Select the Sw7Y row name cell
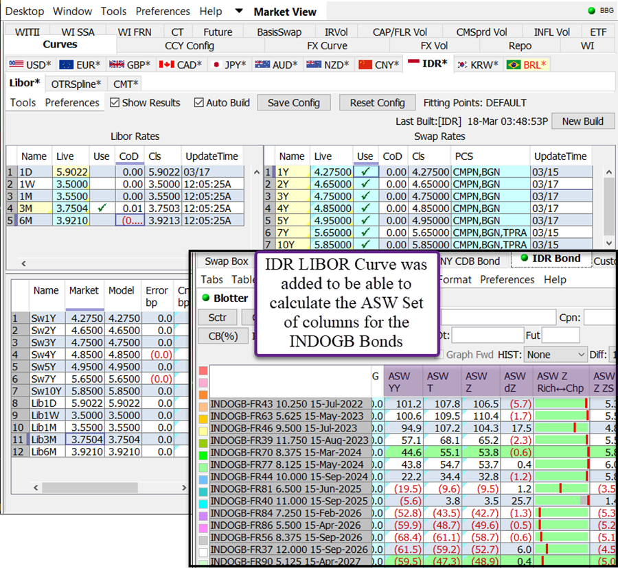The height and width of the screenshot is (568, 618). [47, 379]
